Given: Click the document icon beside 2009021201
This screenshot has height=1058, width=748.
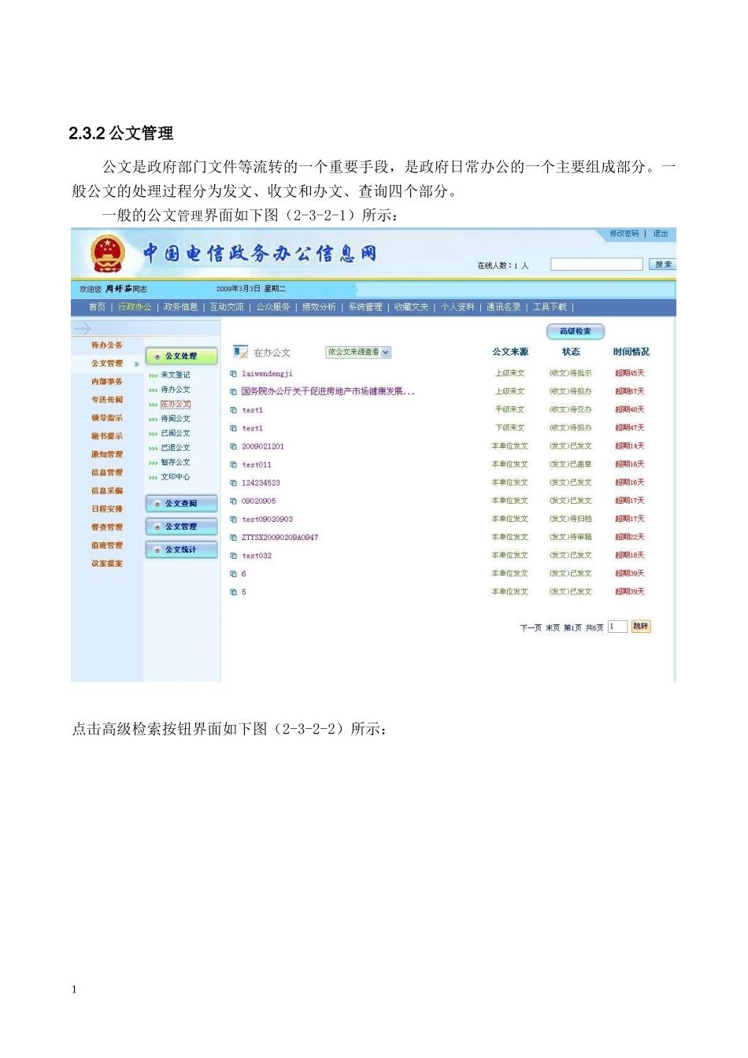Looking at the screenshot, I should coord(233,446).
